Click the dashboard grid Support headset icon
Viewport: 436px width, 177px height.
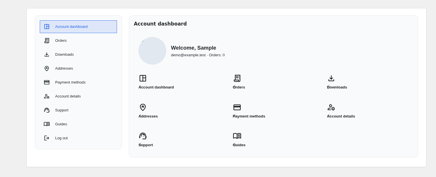coord(143,136)
